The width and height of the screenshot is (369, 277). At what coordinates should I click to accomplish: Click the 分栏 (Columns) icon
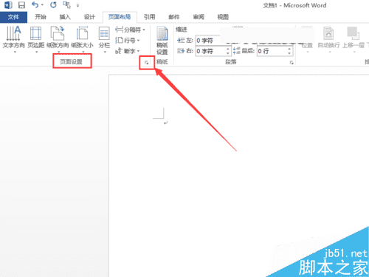tap(104, 33)
